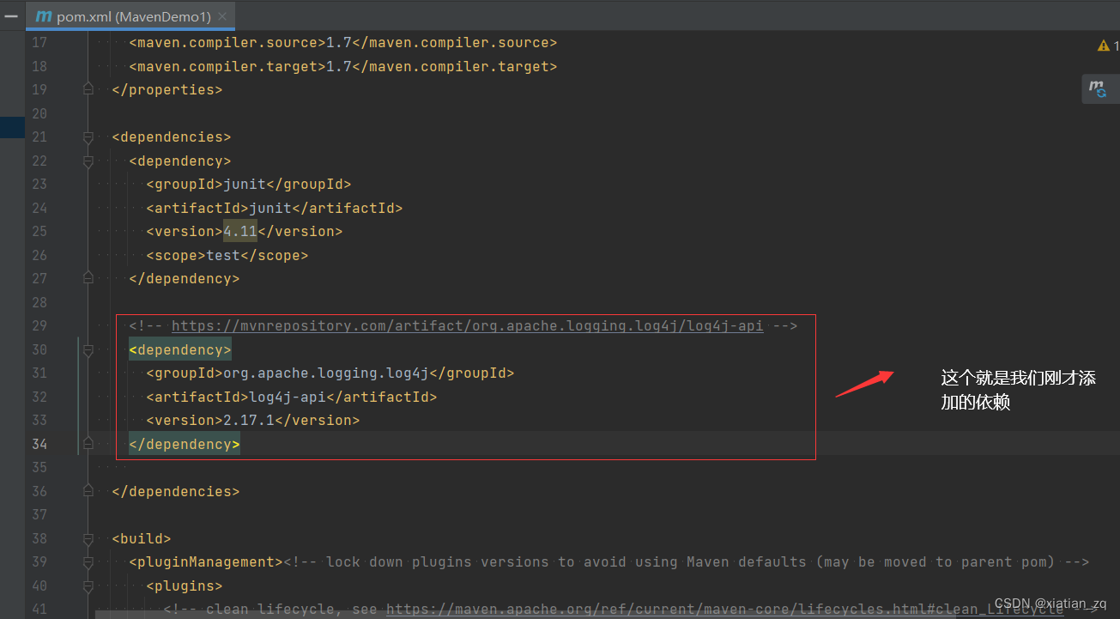
Task: Click the junit <dependency> opening tag line 22
Action: point(180,161)
